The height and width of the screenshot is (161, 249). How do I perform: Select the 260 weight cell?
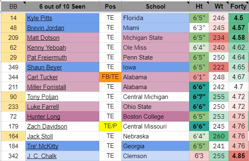(219, 136)
